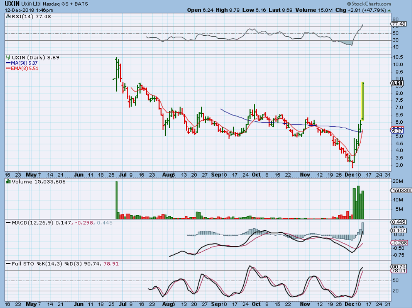Click the 8.69 last price tag
The height and width of the screenshot is (308, 412).
click(x=397, y=83)
